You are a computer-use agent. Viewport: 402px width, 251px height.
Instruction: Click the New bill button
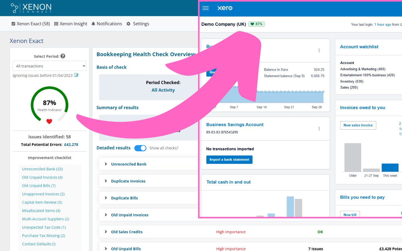pyautogui.click(x=350, y=215)
